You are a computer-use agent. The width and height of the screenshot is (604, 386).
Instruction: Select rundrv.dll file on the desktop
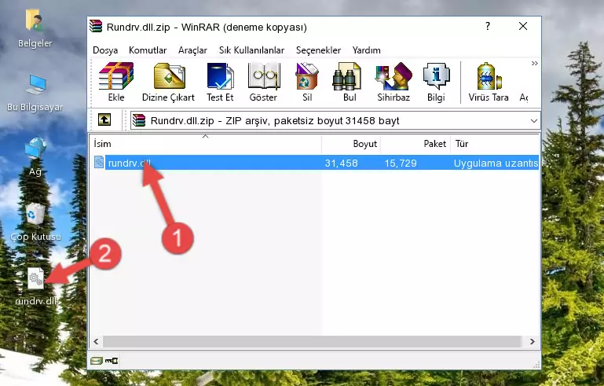tap(36, 286)
